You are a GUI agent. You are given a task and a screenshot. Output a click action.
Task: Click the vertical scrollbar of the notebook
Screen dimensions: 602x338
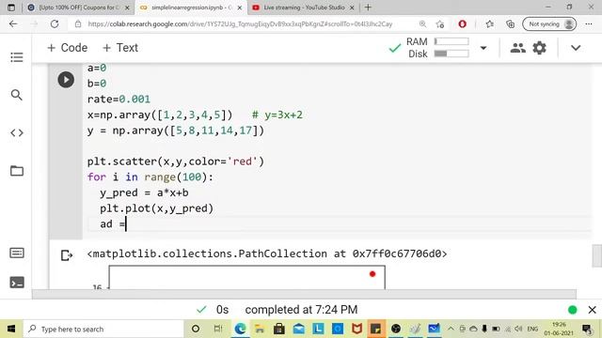click(597, 255)
